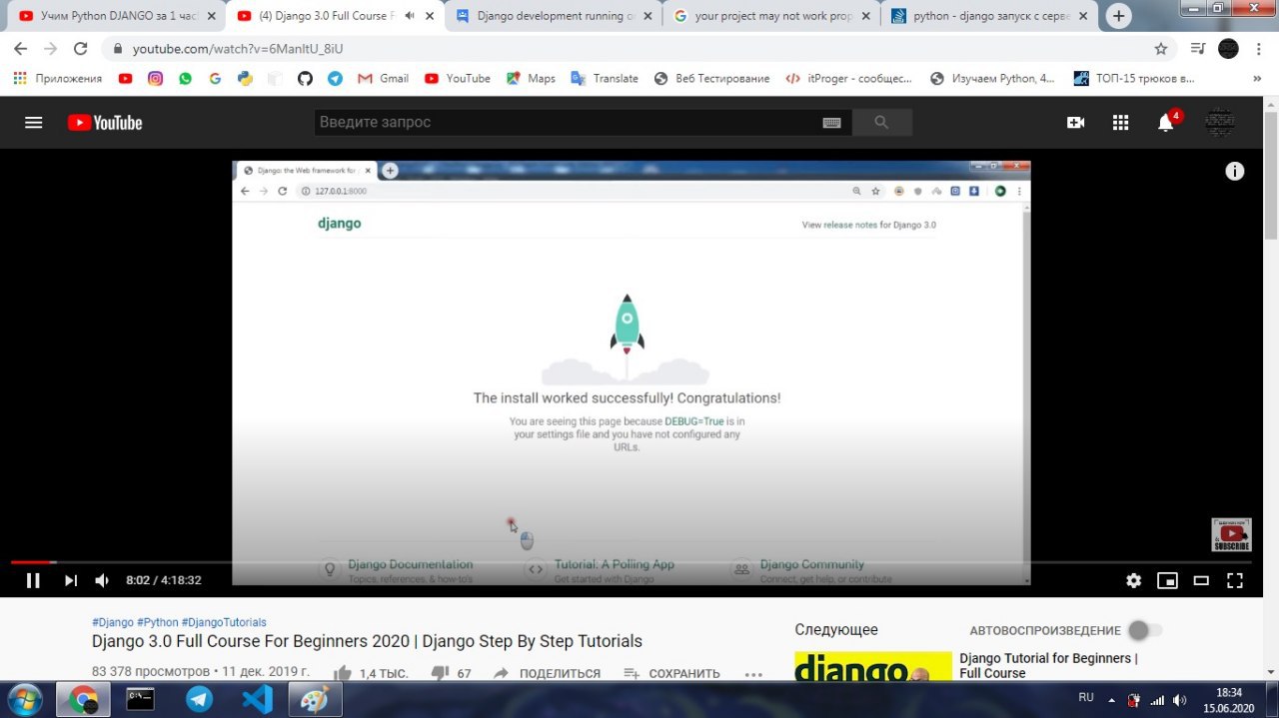Viewport: 1279px width, 718px height.
Task: Like the video thumbs up
Action: [343, 673]
